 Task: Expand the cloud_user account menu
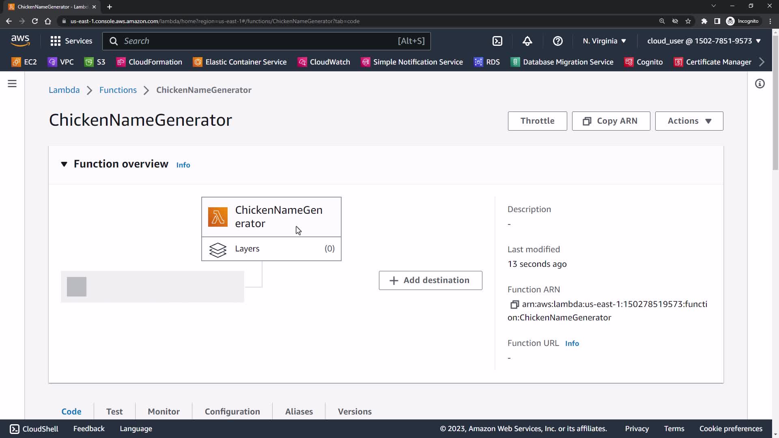click(x=704, y=41)
